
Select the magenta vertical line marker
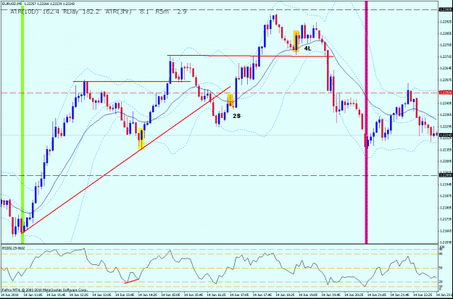click(367, 122)
